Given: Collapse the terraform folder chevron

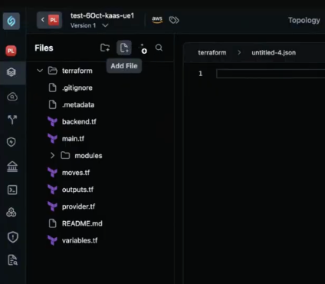Looking at the screenshot, I should pyautogui.click(x=40, y=71).
